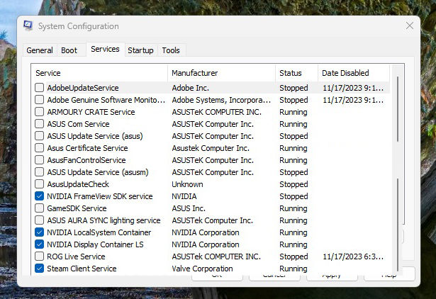Click Adobe Systems, Incorpora... manufacturer cell
This screenshot has width=436, height=299.
pyautogui.click(x=221, y=100)
